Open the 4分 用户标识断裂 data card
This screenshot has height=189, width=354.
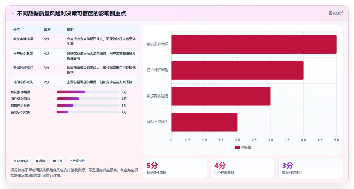243,168
